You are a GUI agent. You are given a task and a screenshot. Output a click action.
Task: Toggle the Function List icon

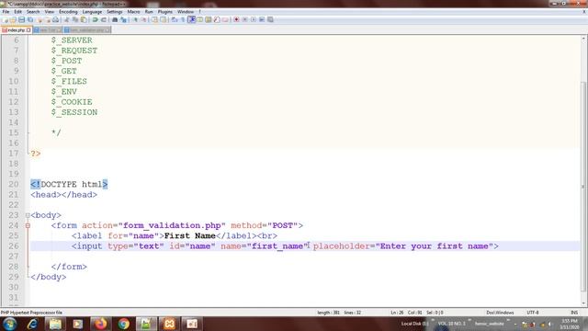pos(217,19)
